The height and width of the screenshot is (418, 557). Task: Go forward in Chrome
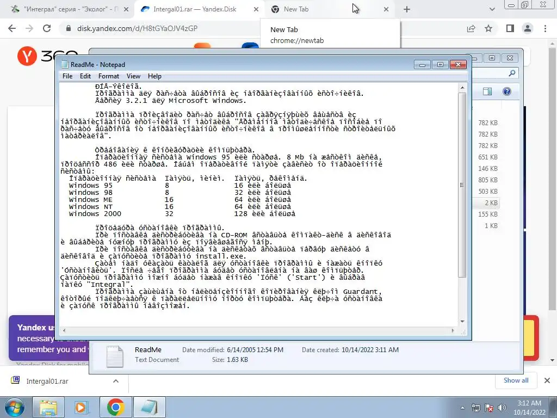click(x=29, y=28)
